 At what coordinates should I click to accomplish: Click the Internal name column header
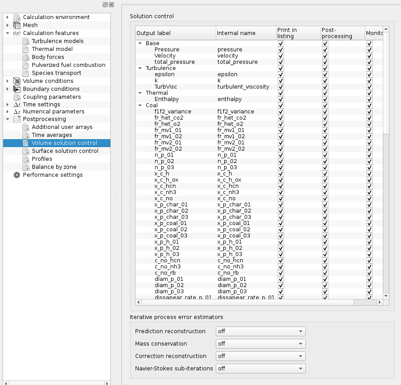coord(246,33)
